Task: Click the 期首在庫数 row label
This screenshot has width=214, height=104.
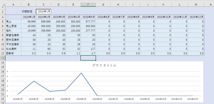Action: click(x=13, y=35)
